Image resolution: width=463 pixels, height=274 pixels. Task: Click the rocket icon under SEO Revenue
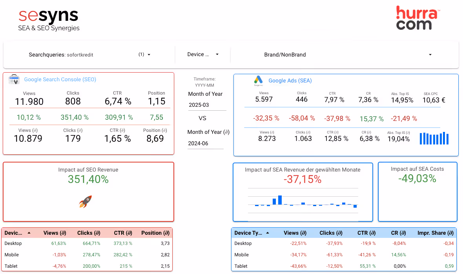(x=86, y=202)
